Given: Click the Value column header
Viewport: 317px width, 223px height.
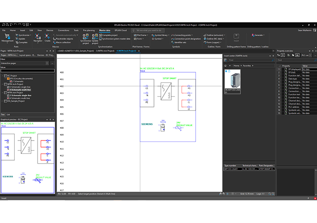Looking at the screenshot, I should pos(309,66).
